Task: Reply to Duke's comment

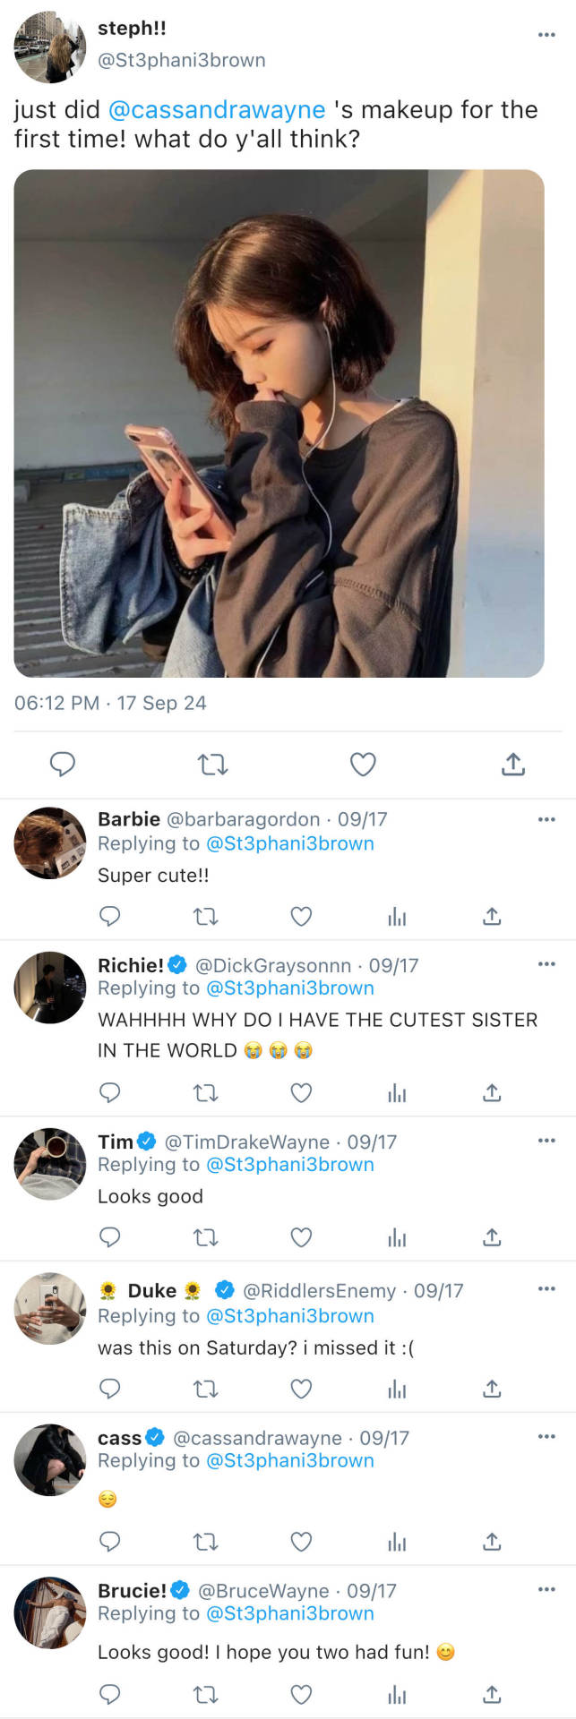Action: [109, 1389]
